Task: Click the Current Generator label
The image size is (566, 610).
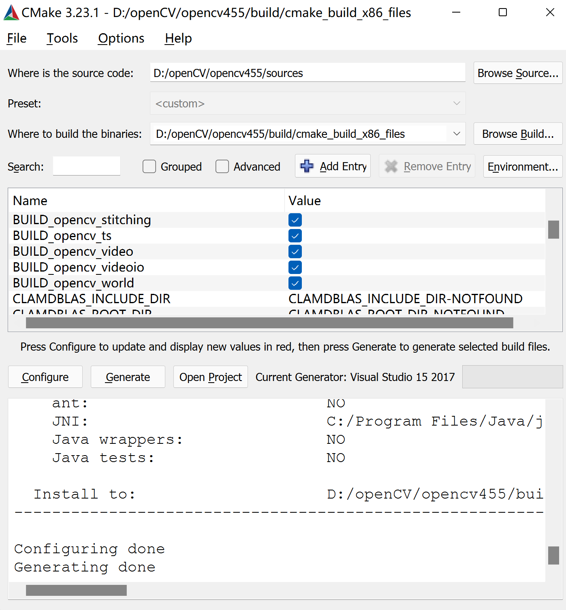Action: [355, 377]
